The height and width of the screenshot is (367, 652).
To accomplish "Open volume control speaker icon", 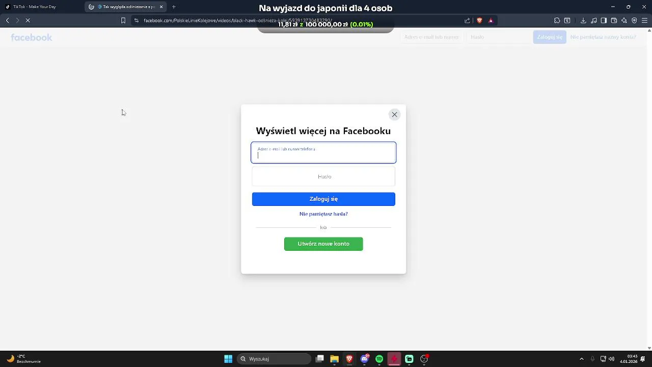I will pyautogui.click(x=611, y=359).
